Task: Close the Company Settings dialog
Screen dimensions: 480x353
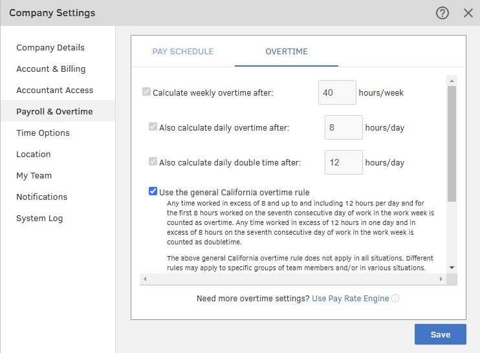Action: click(468, 13)
